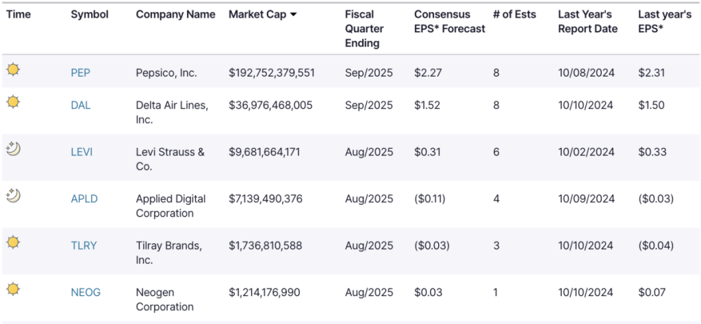Sort by the Time column header
This screenshot has width=701, height=324.
pyautogui.click(x=18, y=14)
